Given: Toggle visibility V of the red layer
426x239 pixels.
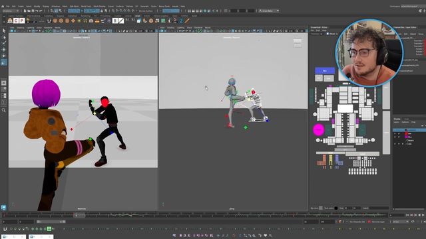Looking at the screenshot, I should coord(395,133).
